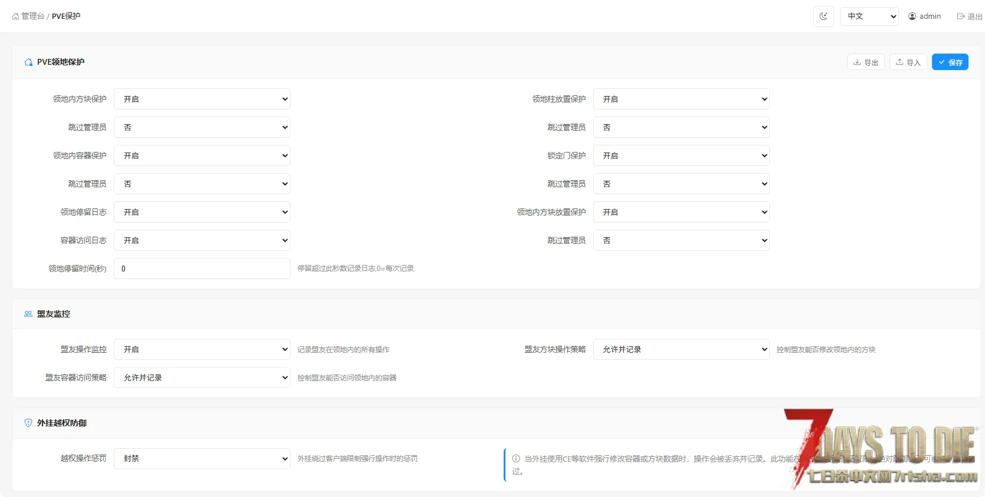The image size is (985, 497).
Task: Open the 盟友容器访问策略 dropdown
Action: tap(201, 378)
